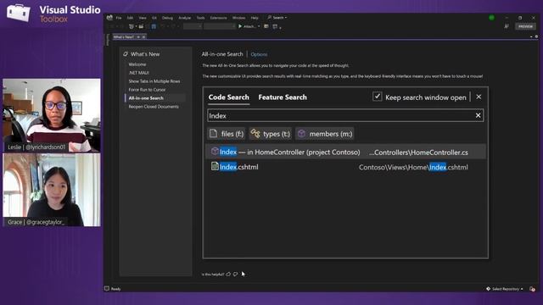The image size is (543, 305).
Task: Switch to the Feature Search tab
Action: tap(283, 97)
